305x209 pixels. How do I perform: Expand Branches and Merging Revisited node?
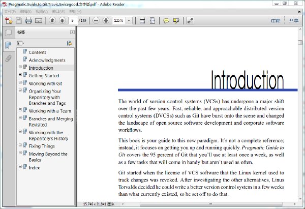click(x=20, y=117)
